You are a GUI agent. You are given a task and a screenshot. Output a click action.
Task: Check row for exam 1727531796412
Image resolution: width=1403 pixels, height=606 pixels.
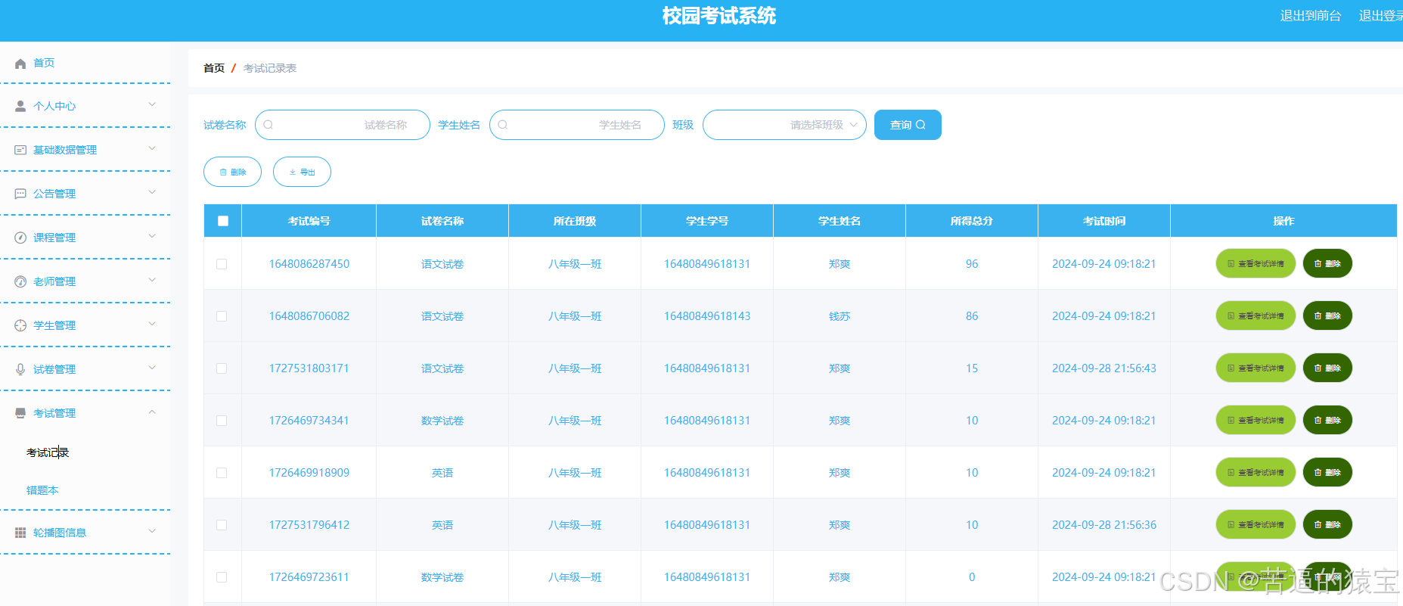pos(222,525)
